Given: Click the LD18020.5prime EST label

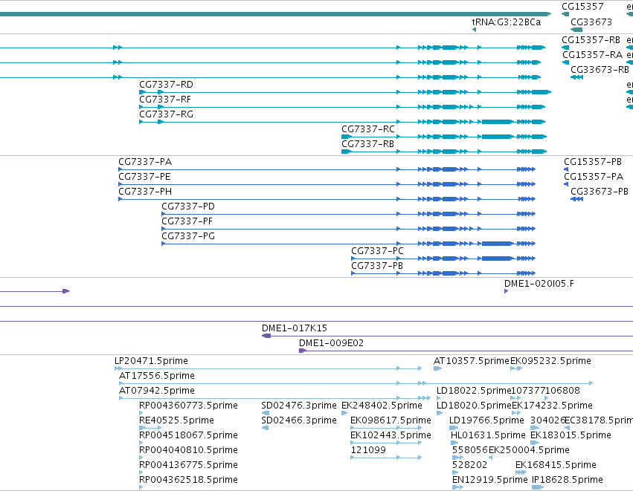Looking at the screenshot, I should [x=474, y=406].
